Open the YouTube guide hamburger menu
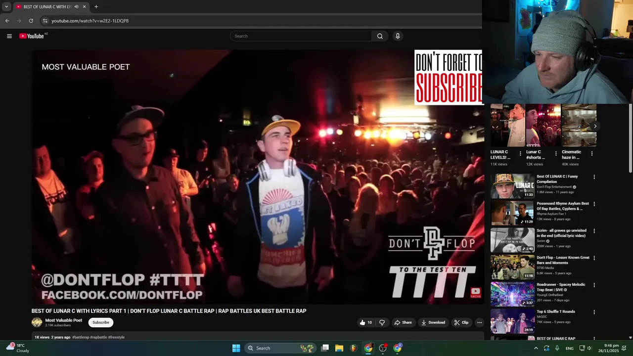Image resolution: width=633 pixels, height=356 pixels. click(9, 36)
